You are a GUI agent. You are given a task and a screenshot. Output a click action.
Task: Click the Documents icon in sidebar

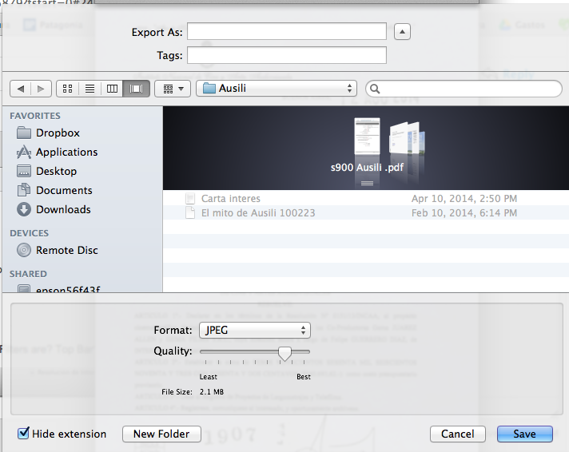24,190
